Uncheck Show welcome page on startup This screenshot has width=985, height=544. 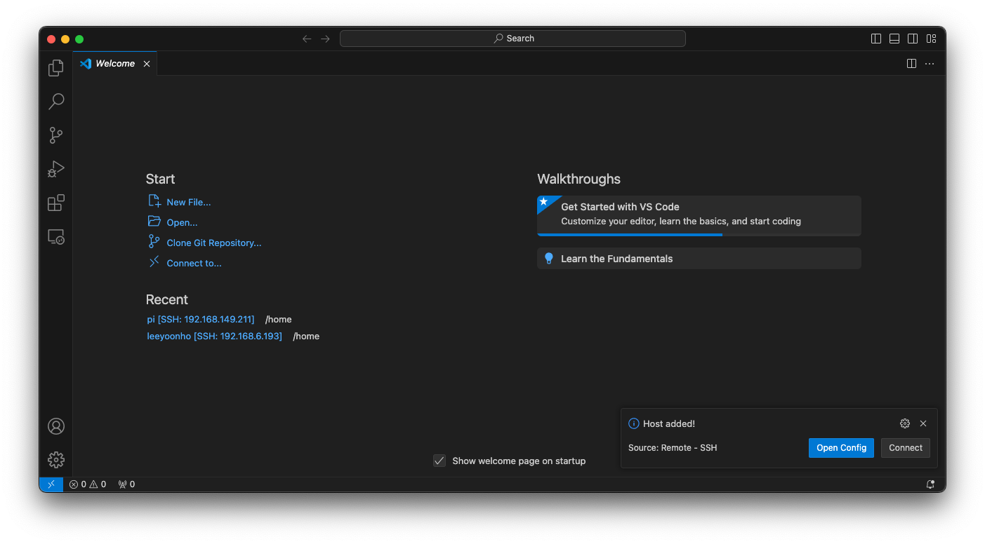click(x=439, y=461)
